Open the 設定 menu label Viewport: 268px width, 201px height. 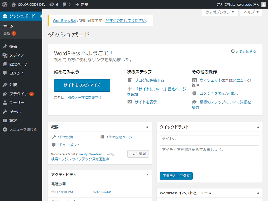13,120
